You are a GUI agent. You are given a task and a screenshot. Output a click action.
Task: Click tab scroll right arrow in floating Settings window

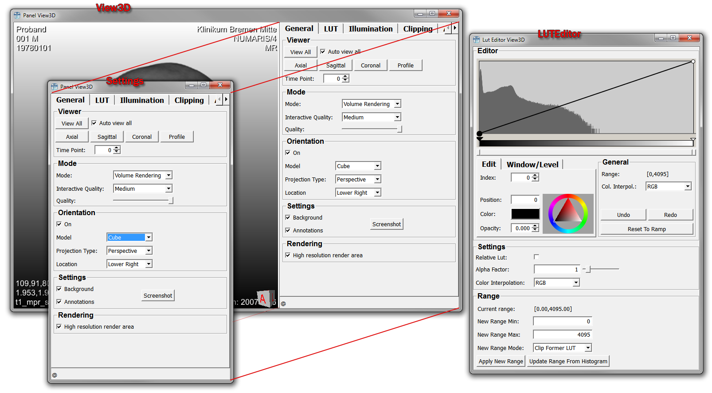[x=226, y=100]
